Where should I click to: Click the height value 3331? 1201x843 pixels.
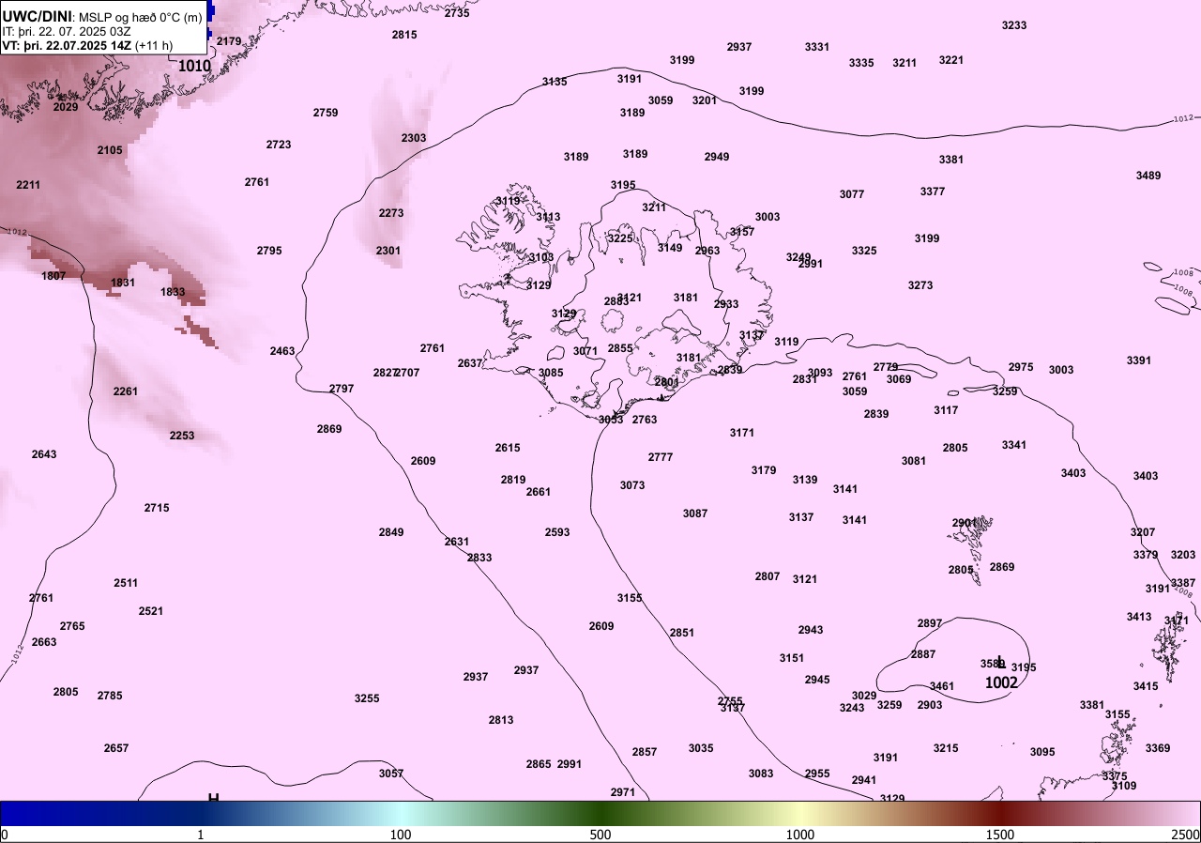pyautogui.click(x=817, y=47)
